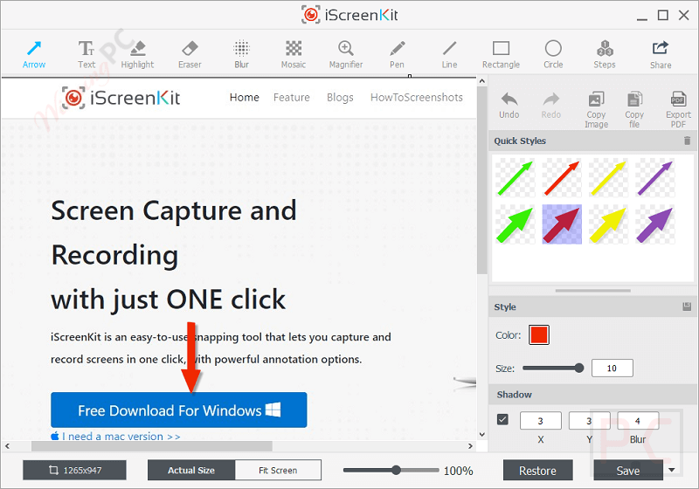The width and height of the screenshot is (699, 489).
Task: Click Home in captured page nav
Action: click(x=245, y=97)
